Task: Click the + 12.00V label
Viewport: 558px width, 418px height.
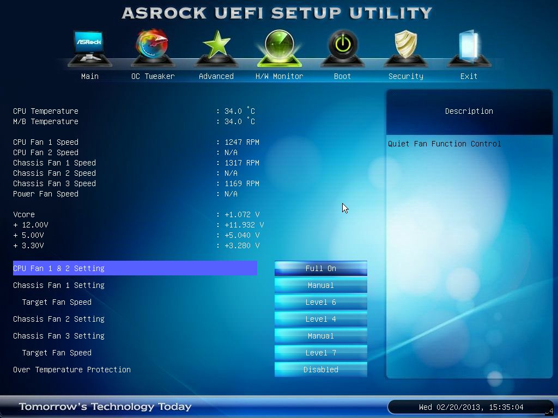Action: 31,225
